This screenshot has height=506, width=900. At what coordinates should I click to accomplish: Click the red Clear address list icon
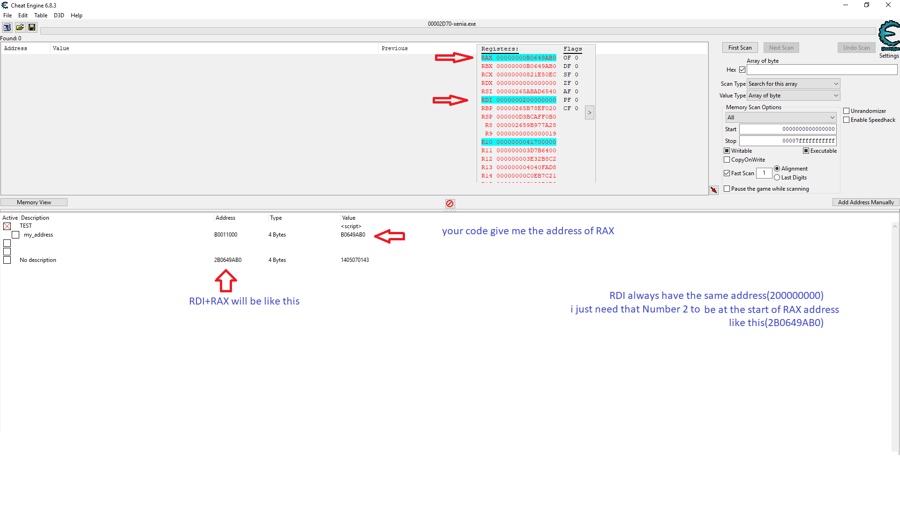click(450, 203)
